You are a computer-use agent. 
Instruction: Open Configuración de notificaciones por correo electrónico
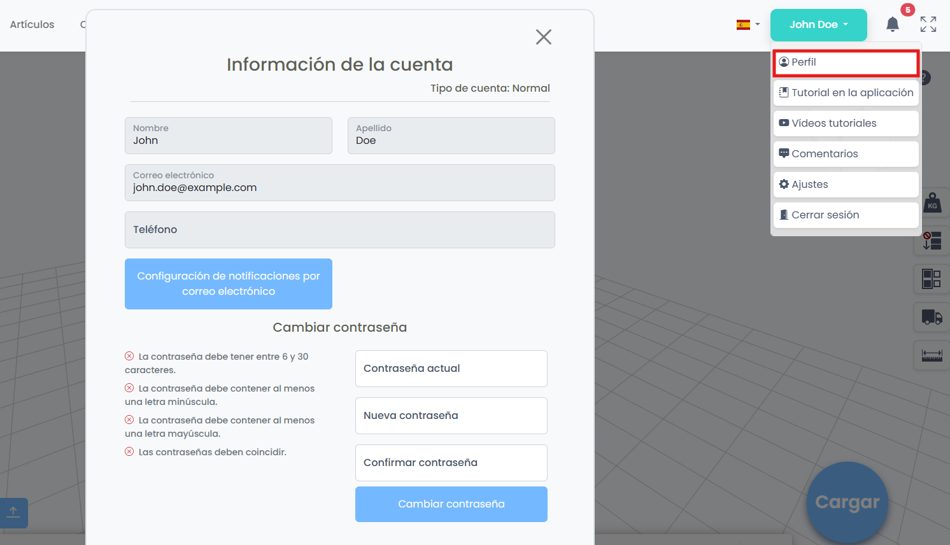(x=228, y=284)
